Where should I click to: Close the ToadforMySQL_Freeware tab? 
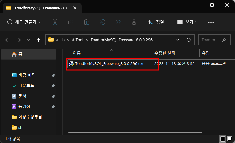pyautogui.click(x=75, y=8)
